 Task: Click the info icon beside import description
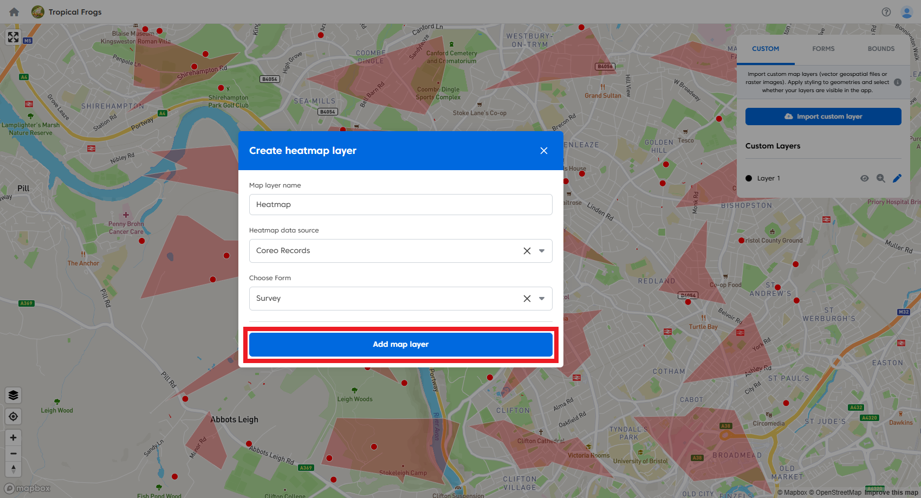(x=898, y=82)
